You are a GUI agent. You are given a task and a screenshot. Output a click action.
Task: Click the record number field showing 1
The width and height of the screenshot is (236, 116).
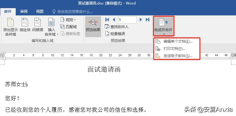127,20
